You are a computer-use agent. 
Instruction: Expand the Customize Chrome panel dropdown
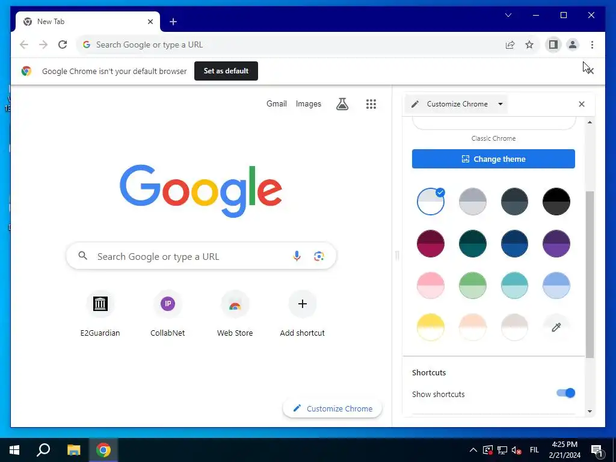pos(500,104)
